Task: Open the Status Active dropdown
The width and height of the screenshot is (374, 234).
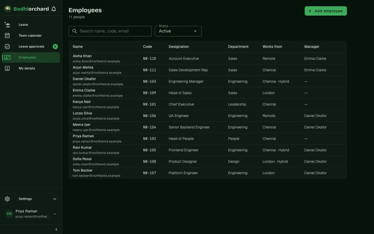Action: (178, 31)
